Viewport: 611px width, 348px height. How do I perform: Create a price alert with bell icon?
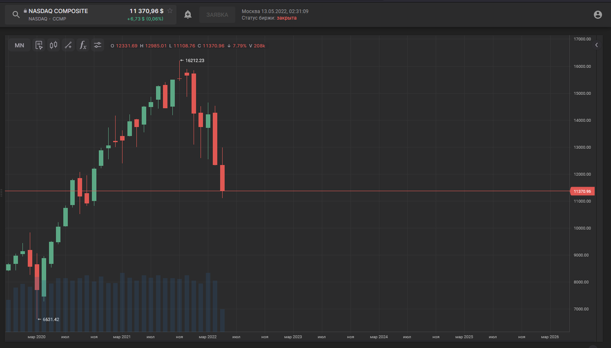188,14
